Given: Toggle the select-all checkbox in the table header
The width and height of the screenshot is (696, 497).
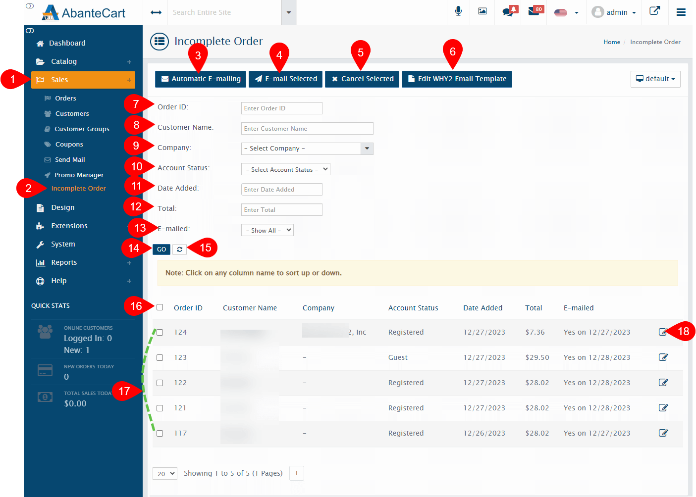Looking at the screenshot, I should click(160, 307).
